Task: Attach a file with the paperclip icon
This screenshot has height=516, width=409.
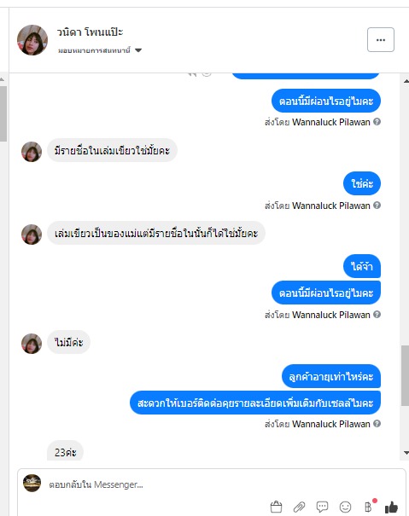Action: [299, 507]
